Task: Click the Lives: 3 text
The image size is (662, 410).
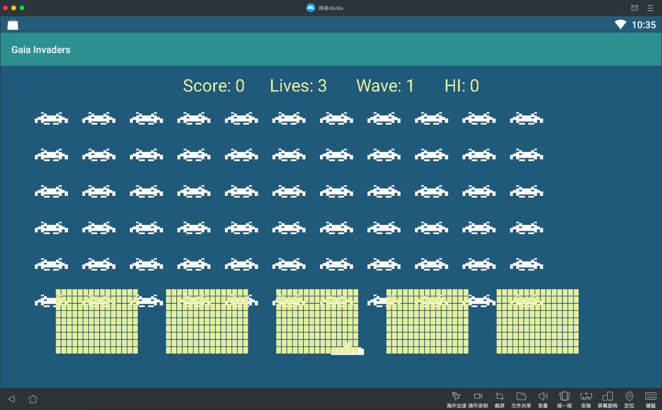Action: tap(298, 86)
